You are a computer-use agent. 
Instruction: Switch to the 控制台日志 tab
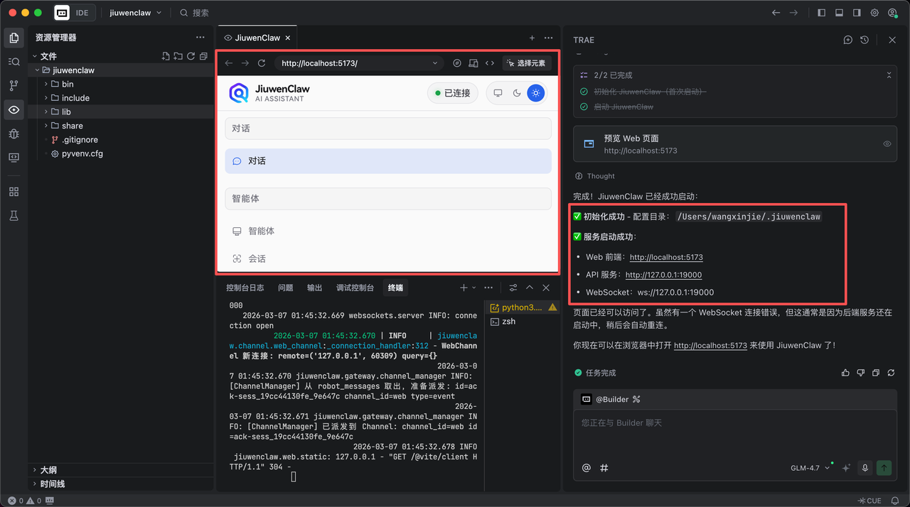pyautogui.click(x=245, y=288)
